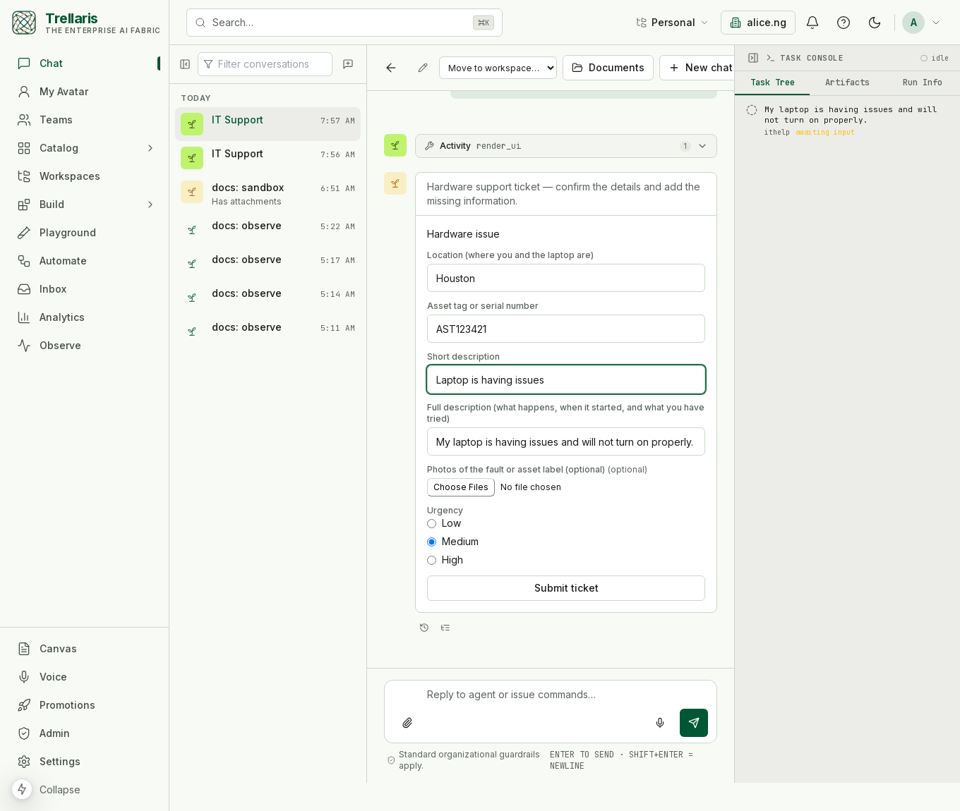
Task: Click the Location field containing Houston
Action: (566, 278)
